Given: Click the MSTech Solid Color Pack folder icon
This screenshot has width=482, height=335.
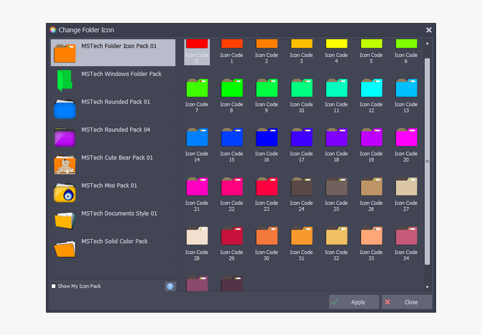Looking at the screenshot, I should [x=64, y=248].
